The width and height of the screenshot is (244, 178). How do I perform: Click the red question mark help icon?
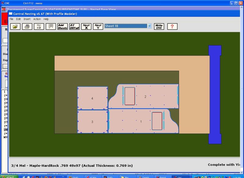pos(172,27)
